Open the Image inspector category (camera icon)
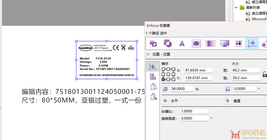The height and width of the screenshot is (140, 267). [196, 43]
